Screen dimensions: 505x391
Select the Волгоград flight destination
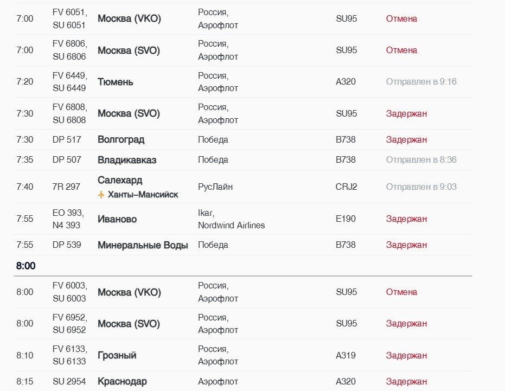click(121, 139)
